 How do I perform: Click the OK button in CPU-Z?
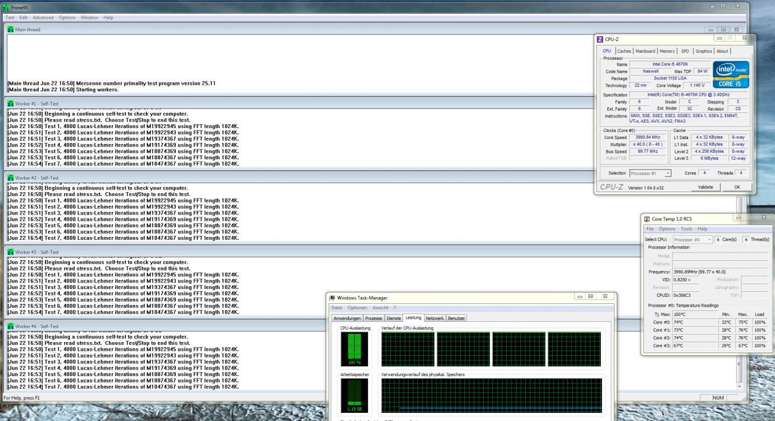coord(736,187)
